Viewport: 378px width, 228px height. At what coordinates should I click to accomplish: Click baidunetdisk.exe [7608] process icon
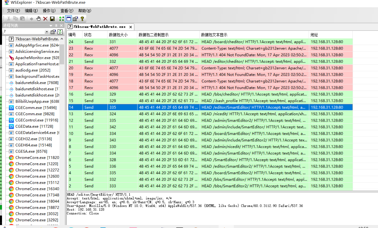(x=11, y=83)
